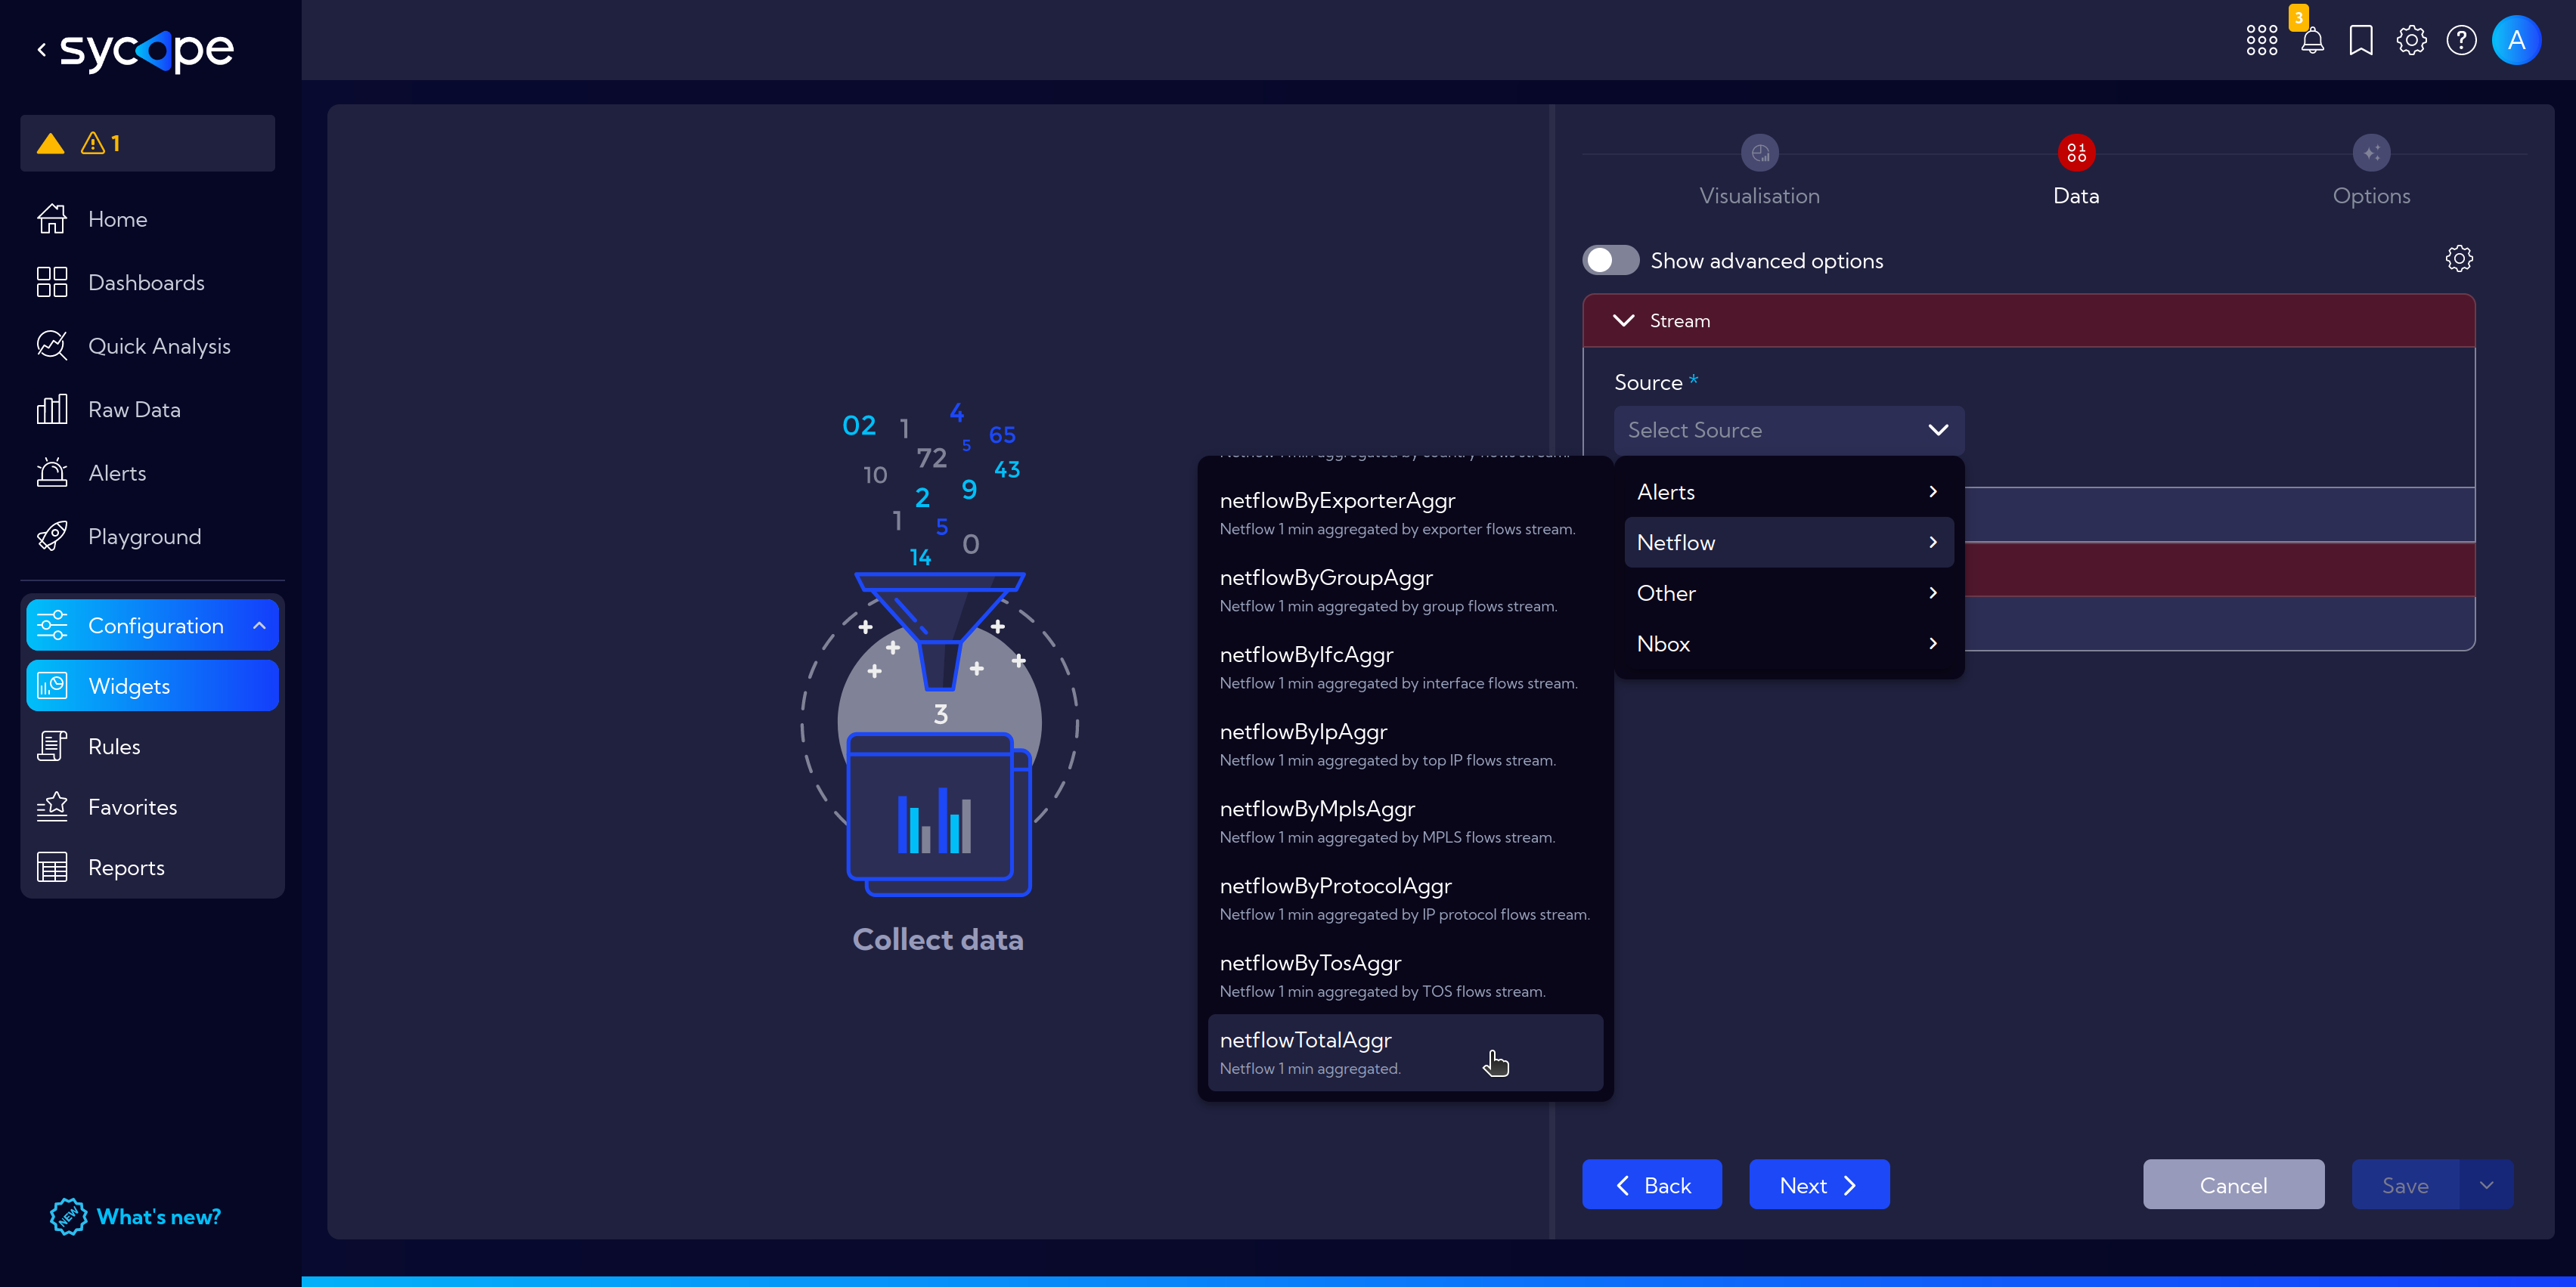Screen dimensions: 2576x1287
Task: Click the Back button
Action: pos(1652,1185)
